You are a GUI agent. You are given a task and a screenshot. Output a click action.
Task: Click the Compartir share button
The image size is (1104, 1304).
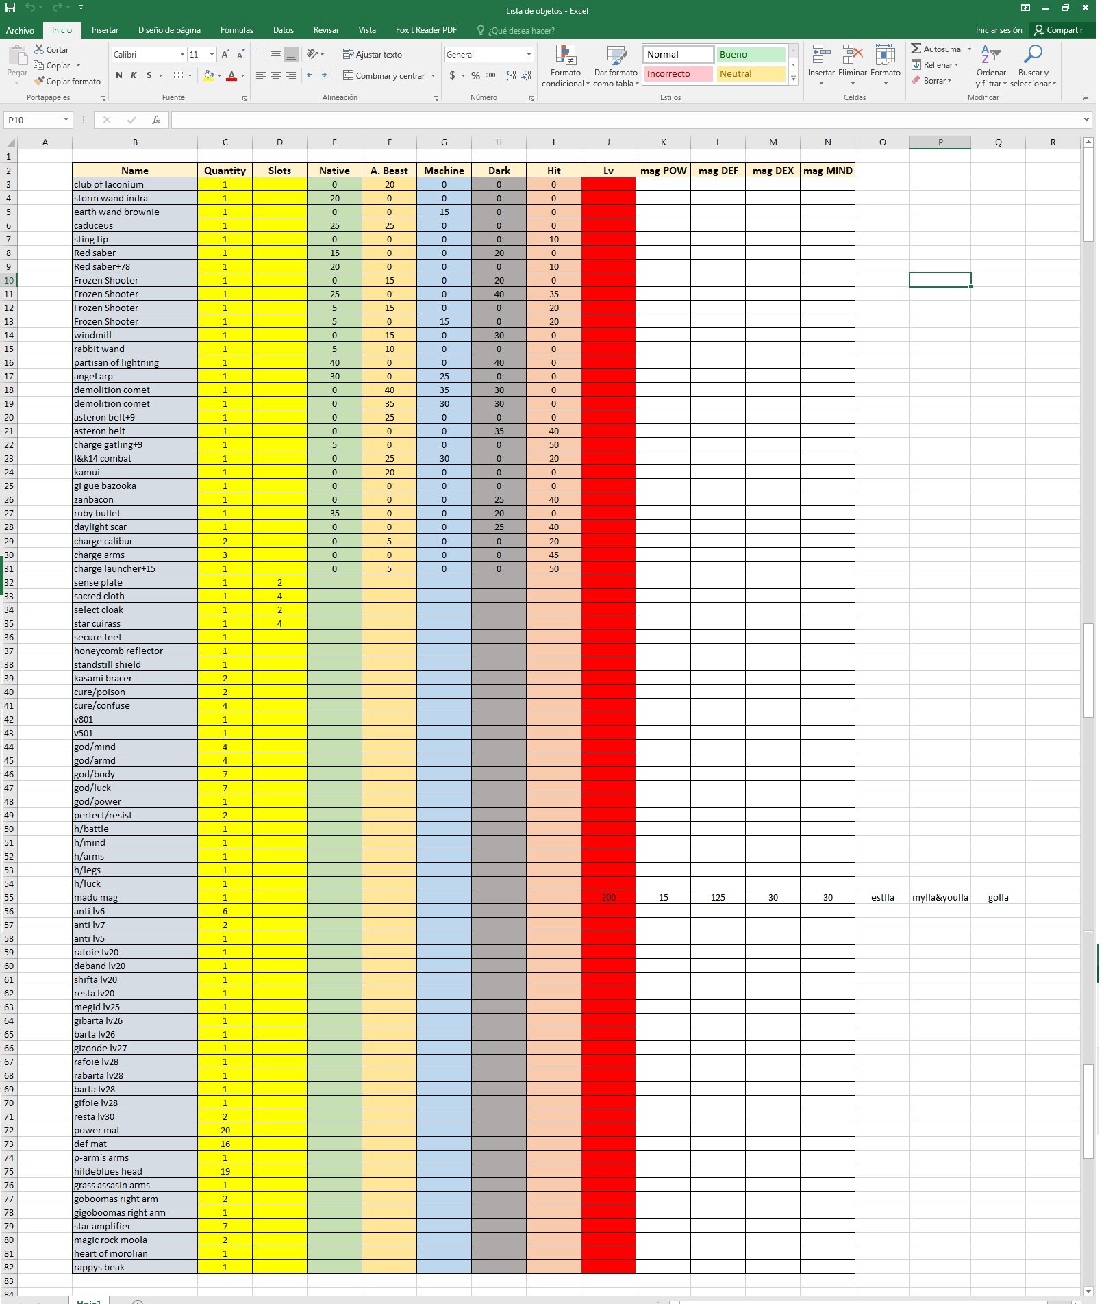(1059, 30)
